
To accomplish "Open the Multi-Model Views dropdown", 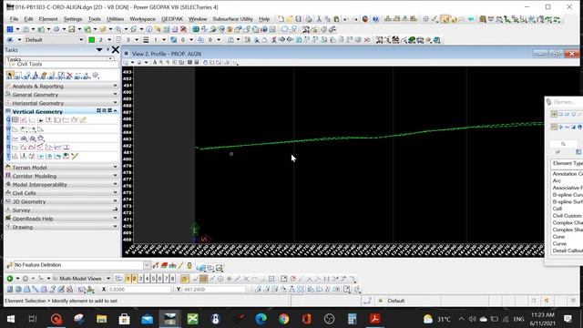I will click(108, 279).
